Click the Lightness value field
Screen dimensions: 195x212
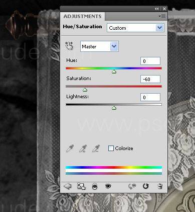pyautogui.click(x=150, y=97)
